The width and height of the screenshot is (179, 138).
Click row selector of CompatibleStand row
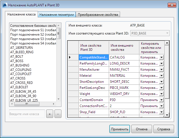[x=73, y=57]
